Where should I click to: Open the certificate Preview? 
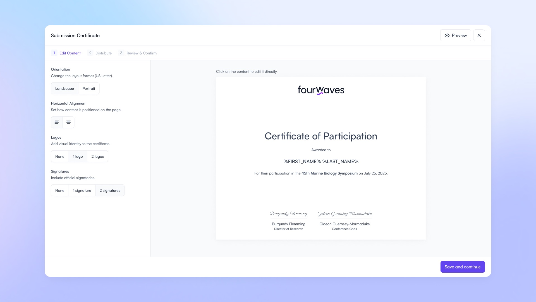click(x=456, y=35)
